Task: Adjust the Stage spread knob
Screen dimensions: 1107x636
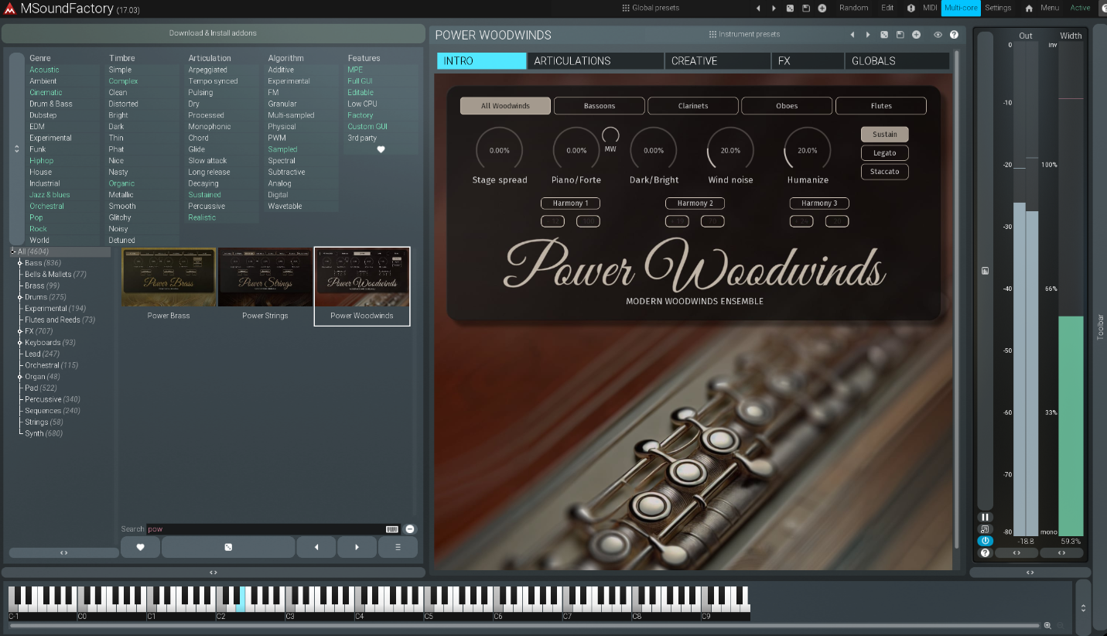Action: tap(499, 150)
